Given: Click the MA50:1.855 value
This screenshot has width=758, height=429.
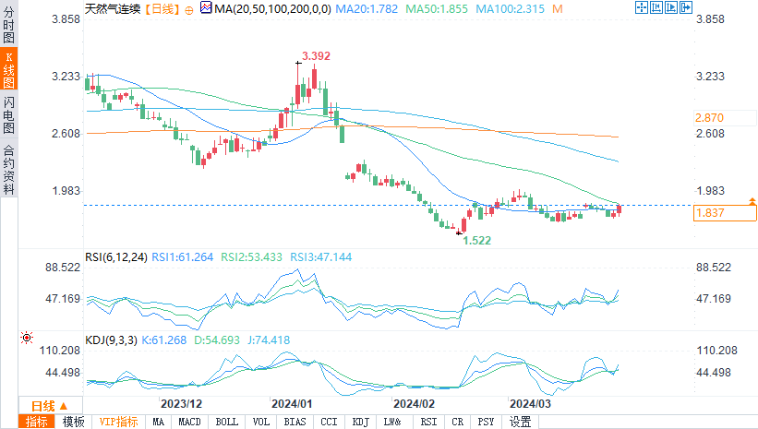Looking at the screenshot, I should pyautogui.click(x=437, y=9).
